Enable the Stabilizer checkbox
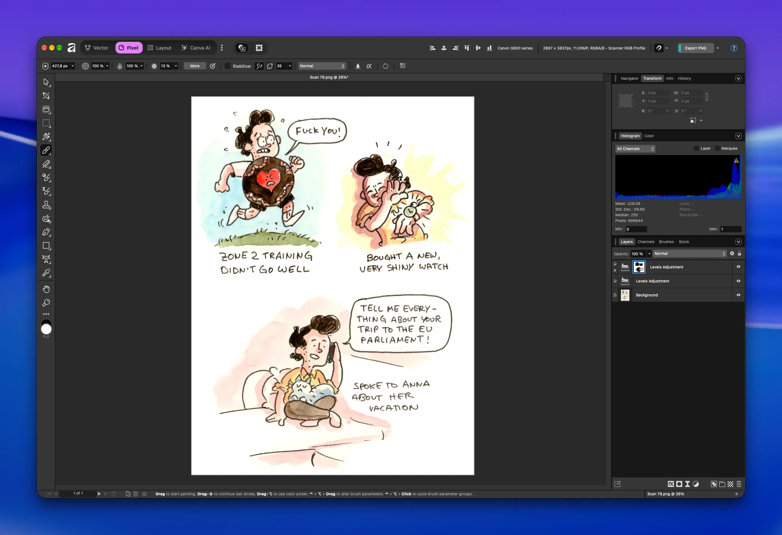 (x=228, y=66)
